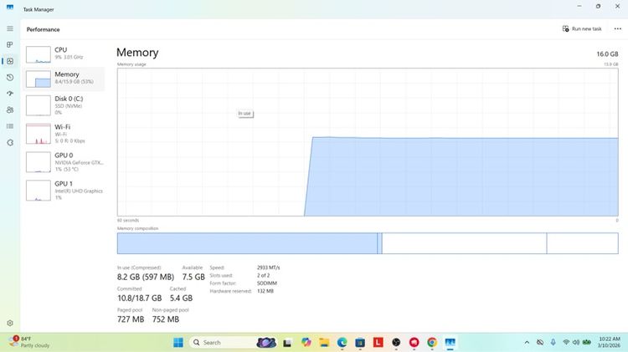Open Microsoft Store from the taskbar
This screenshot has width=628, height=352.
(x=360, y=343)
